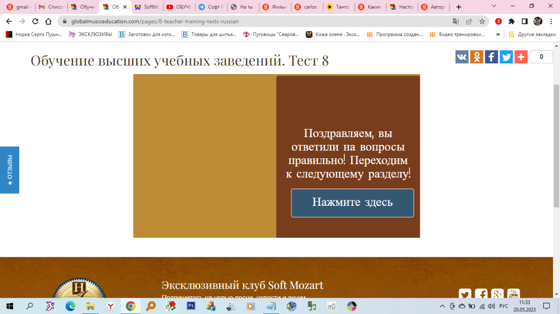Click the 'Нажмите здесь' button
This screenshot has width=560, height=314.
pos(352,203)
